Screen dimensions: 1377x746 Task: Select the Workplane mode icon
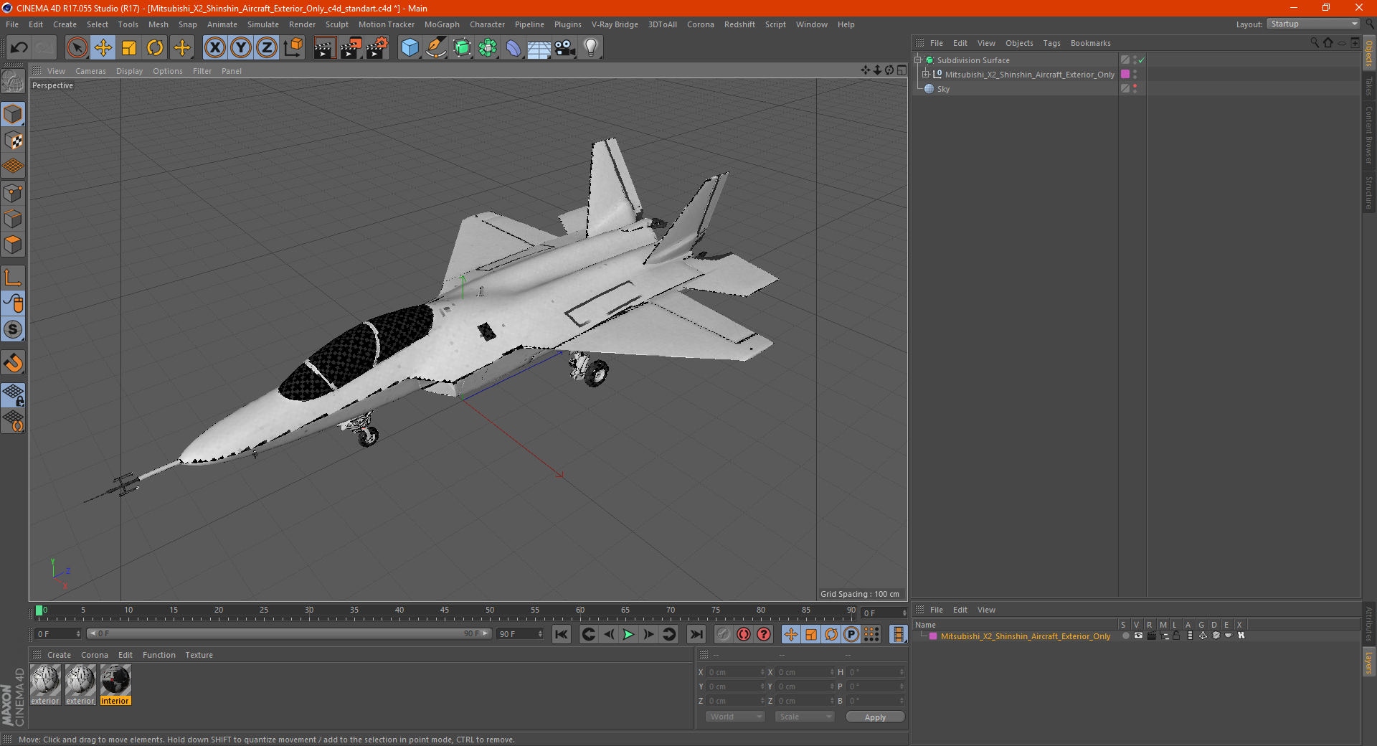14,166
